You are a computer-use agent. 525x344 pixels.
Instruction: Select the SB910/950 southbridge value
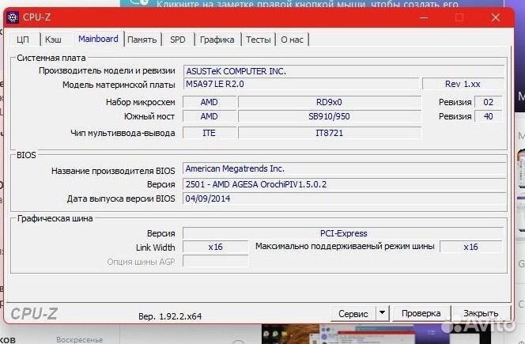[x=330, y=116]
